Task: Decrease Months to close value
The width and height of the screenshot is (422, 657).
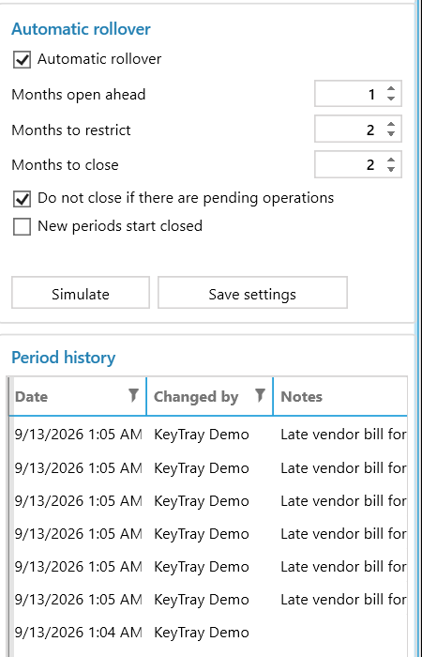Action: click(x=391, y=169)
